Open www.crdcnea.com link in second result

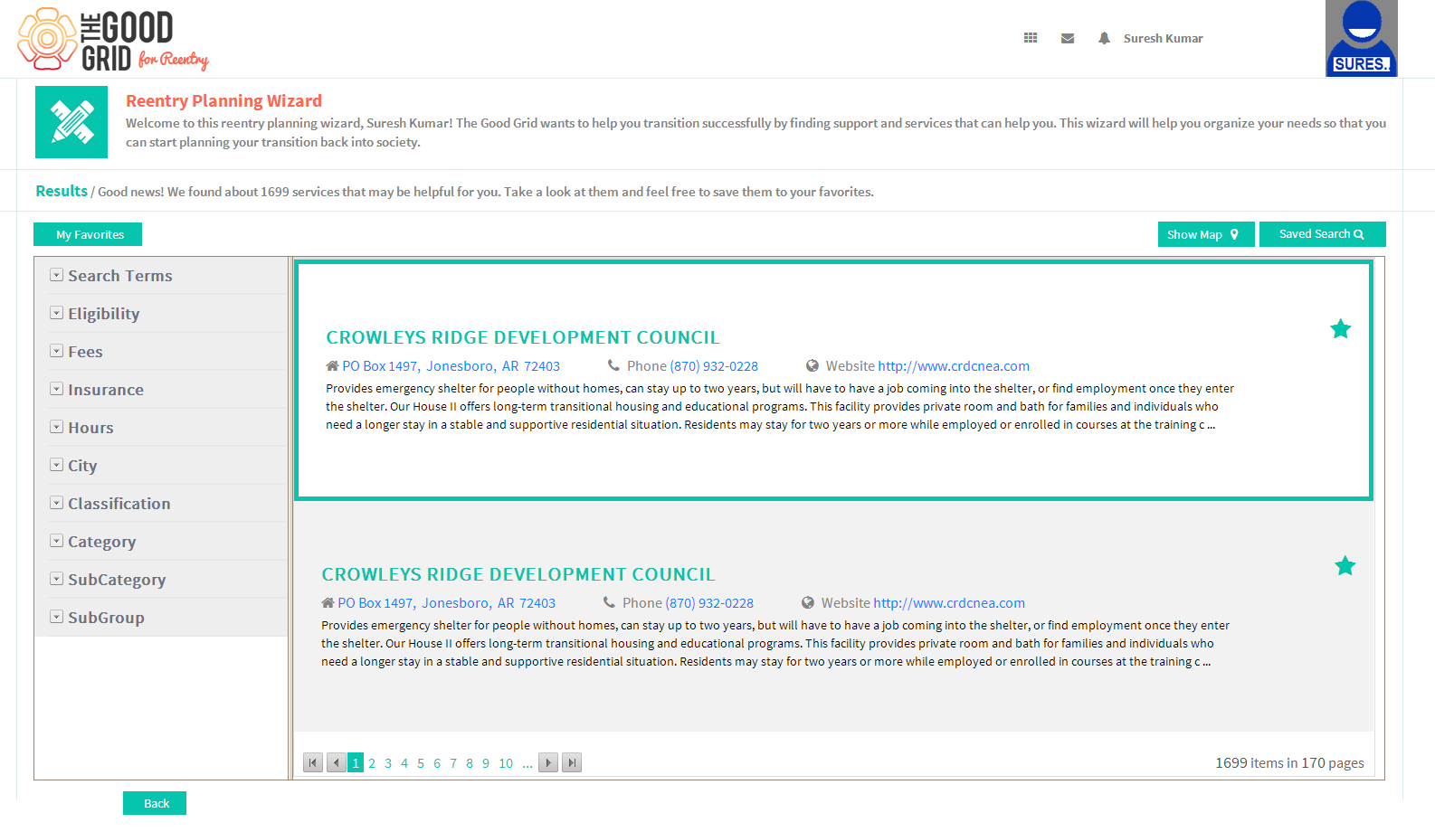(x=949, y=603)
